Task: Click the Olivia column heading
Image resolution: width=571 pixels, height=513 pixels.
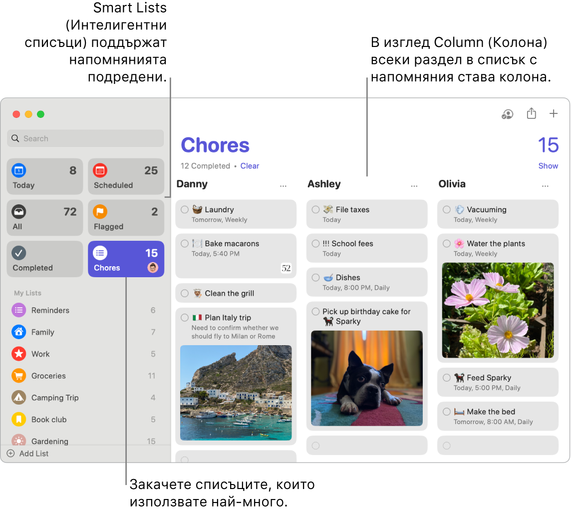Action: [452, 184]
